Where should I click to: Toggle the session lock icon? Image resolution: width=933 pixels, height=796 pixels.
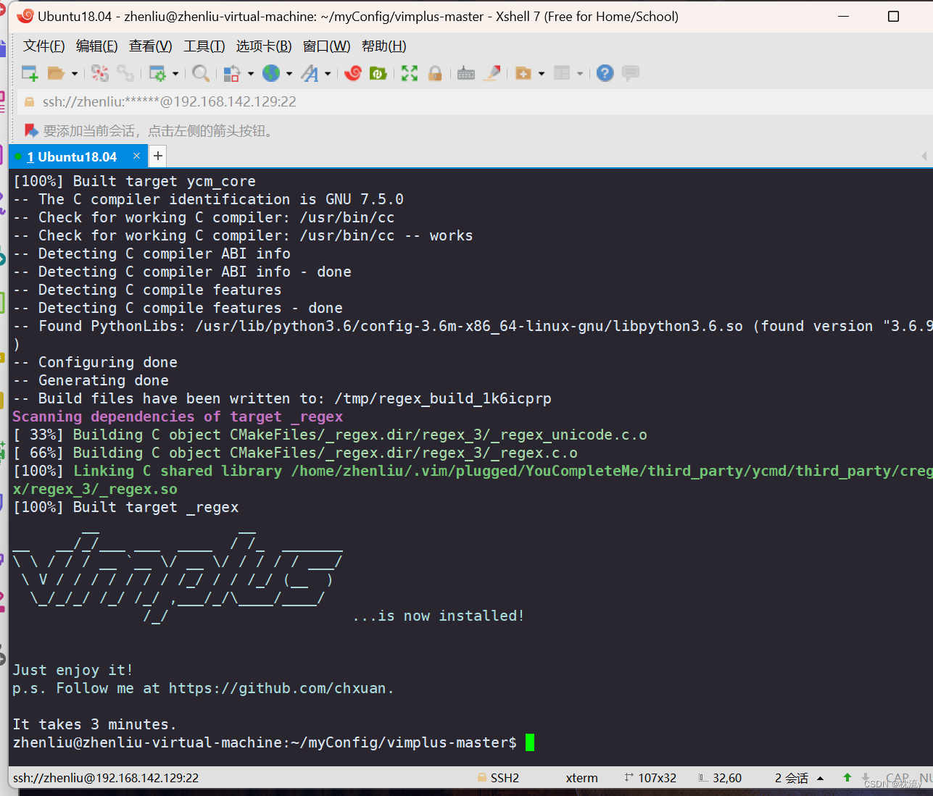click(x=435, y=72)
